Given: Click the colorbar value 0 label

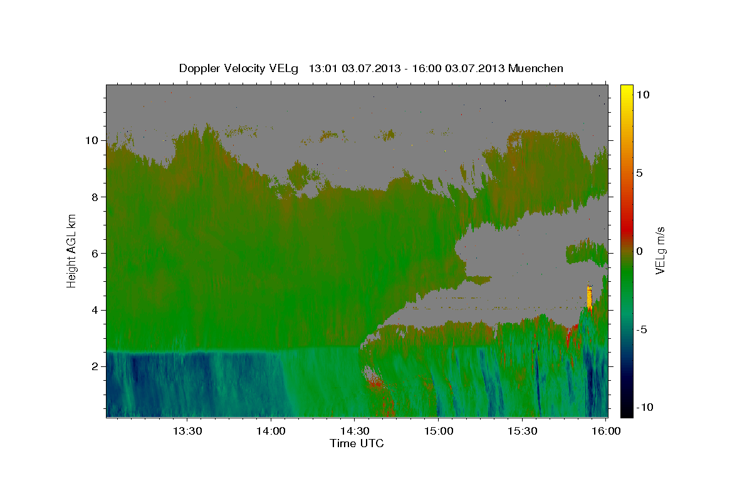Looking at the screenshot, I should point(639,250).
